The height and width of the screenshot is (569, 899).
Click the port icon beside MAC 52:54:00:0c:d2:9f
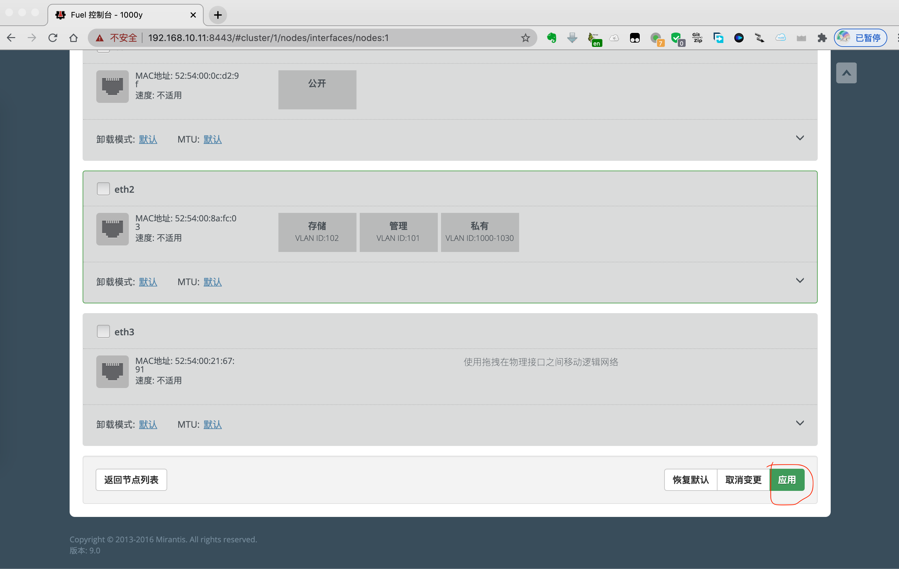point(113,86)
